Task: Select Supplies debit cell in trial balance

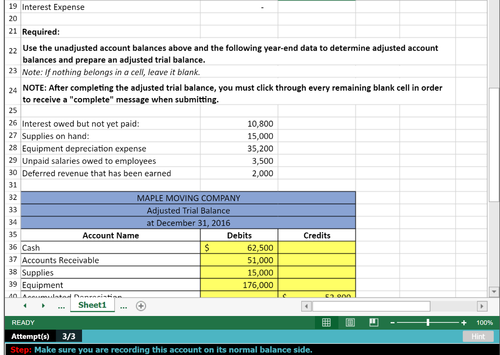Action: tap(239, 273)
